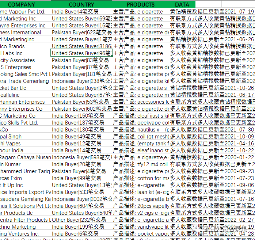Click the '产品描述: vandyvape' product cell
The width and height of the screenshot is (255, 240).
pos(141,226)
